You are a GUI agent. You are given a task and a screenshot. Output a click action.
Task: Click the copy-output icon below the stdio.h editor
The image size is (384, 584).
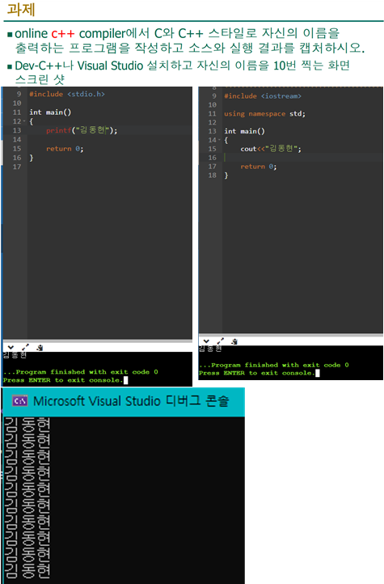coord(40,348)
